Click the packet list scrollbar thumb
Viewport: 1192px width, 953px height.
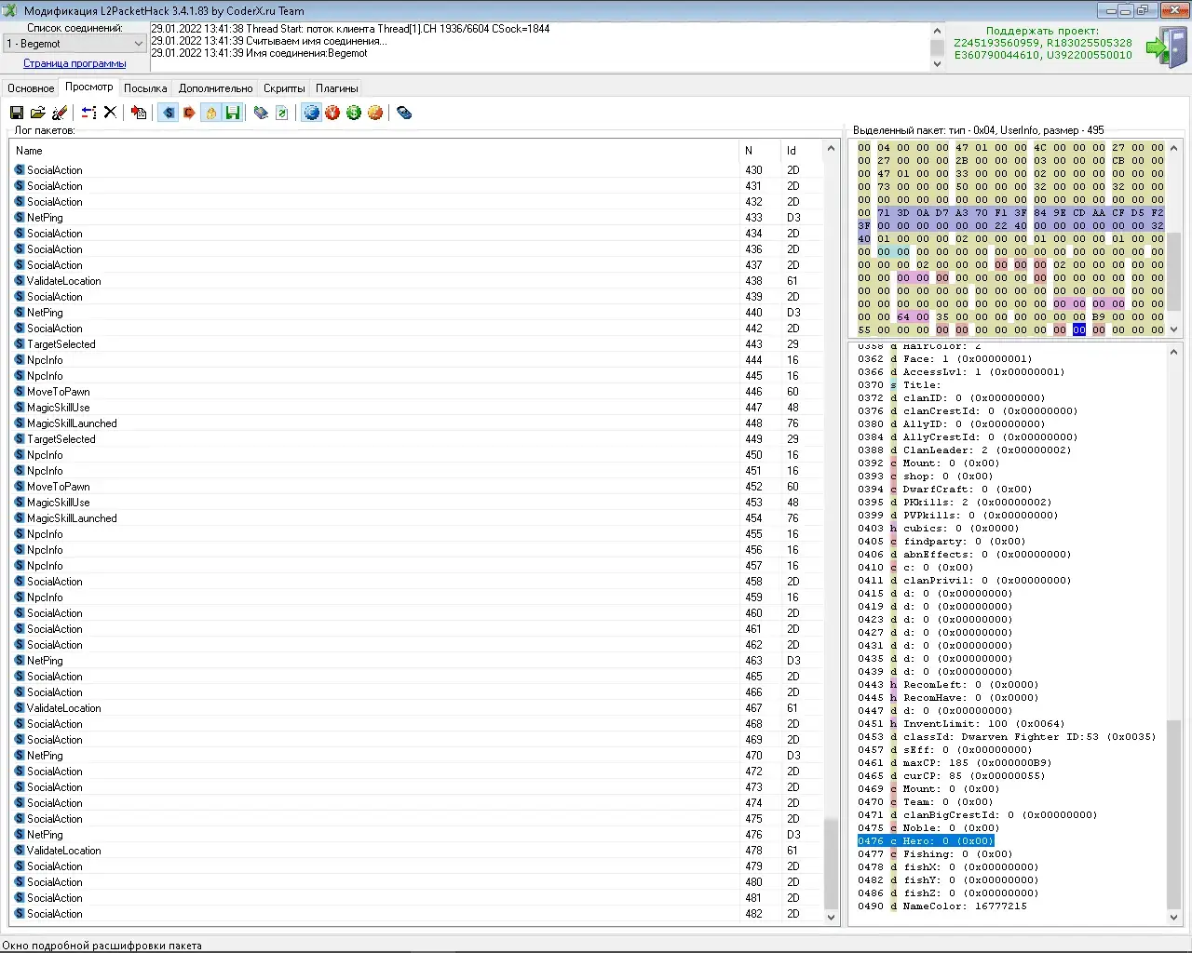tap(832, 862)
